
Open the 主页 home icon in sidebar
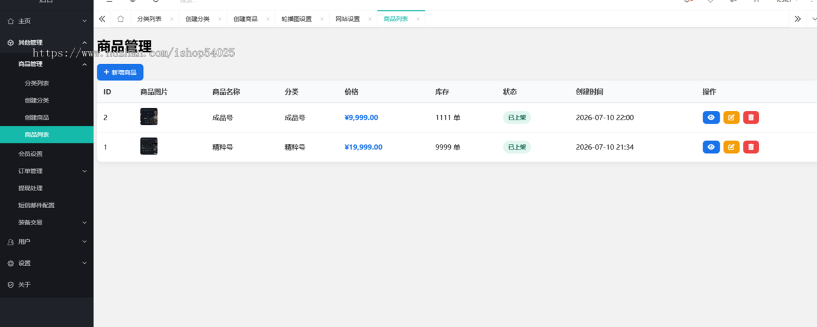(x=10, y=21)
